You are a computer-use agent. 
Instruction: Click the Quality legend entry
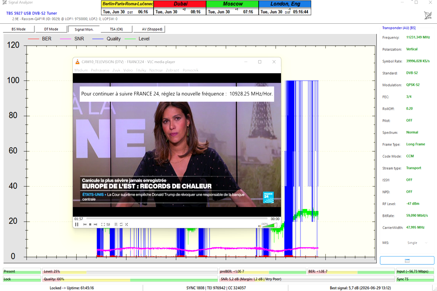(106, 39)
